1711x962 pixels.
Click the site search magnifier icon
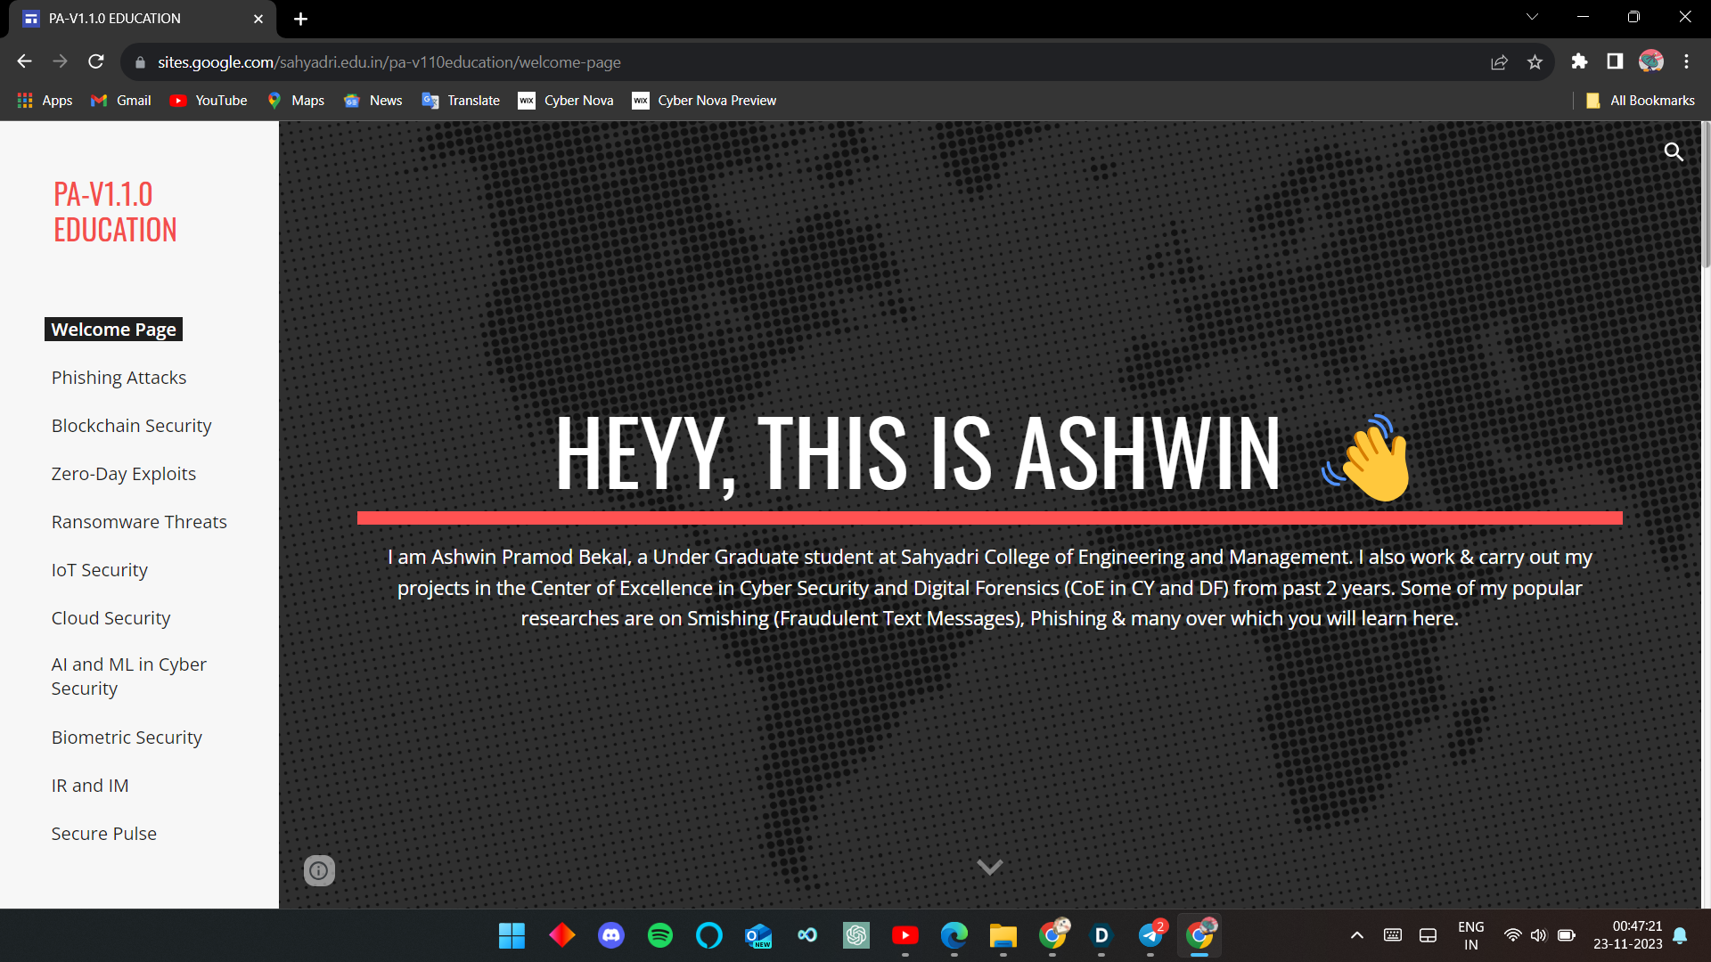click(1674, 152)
